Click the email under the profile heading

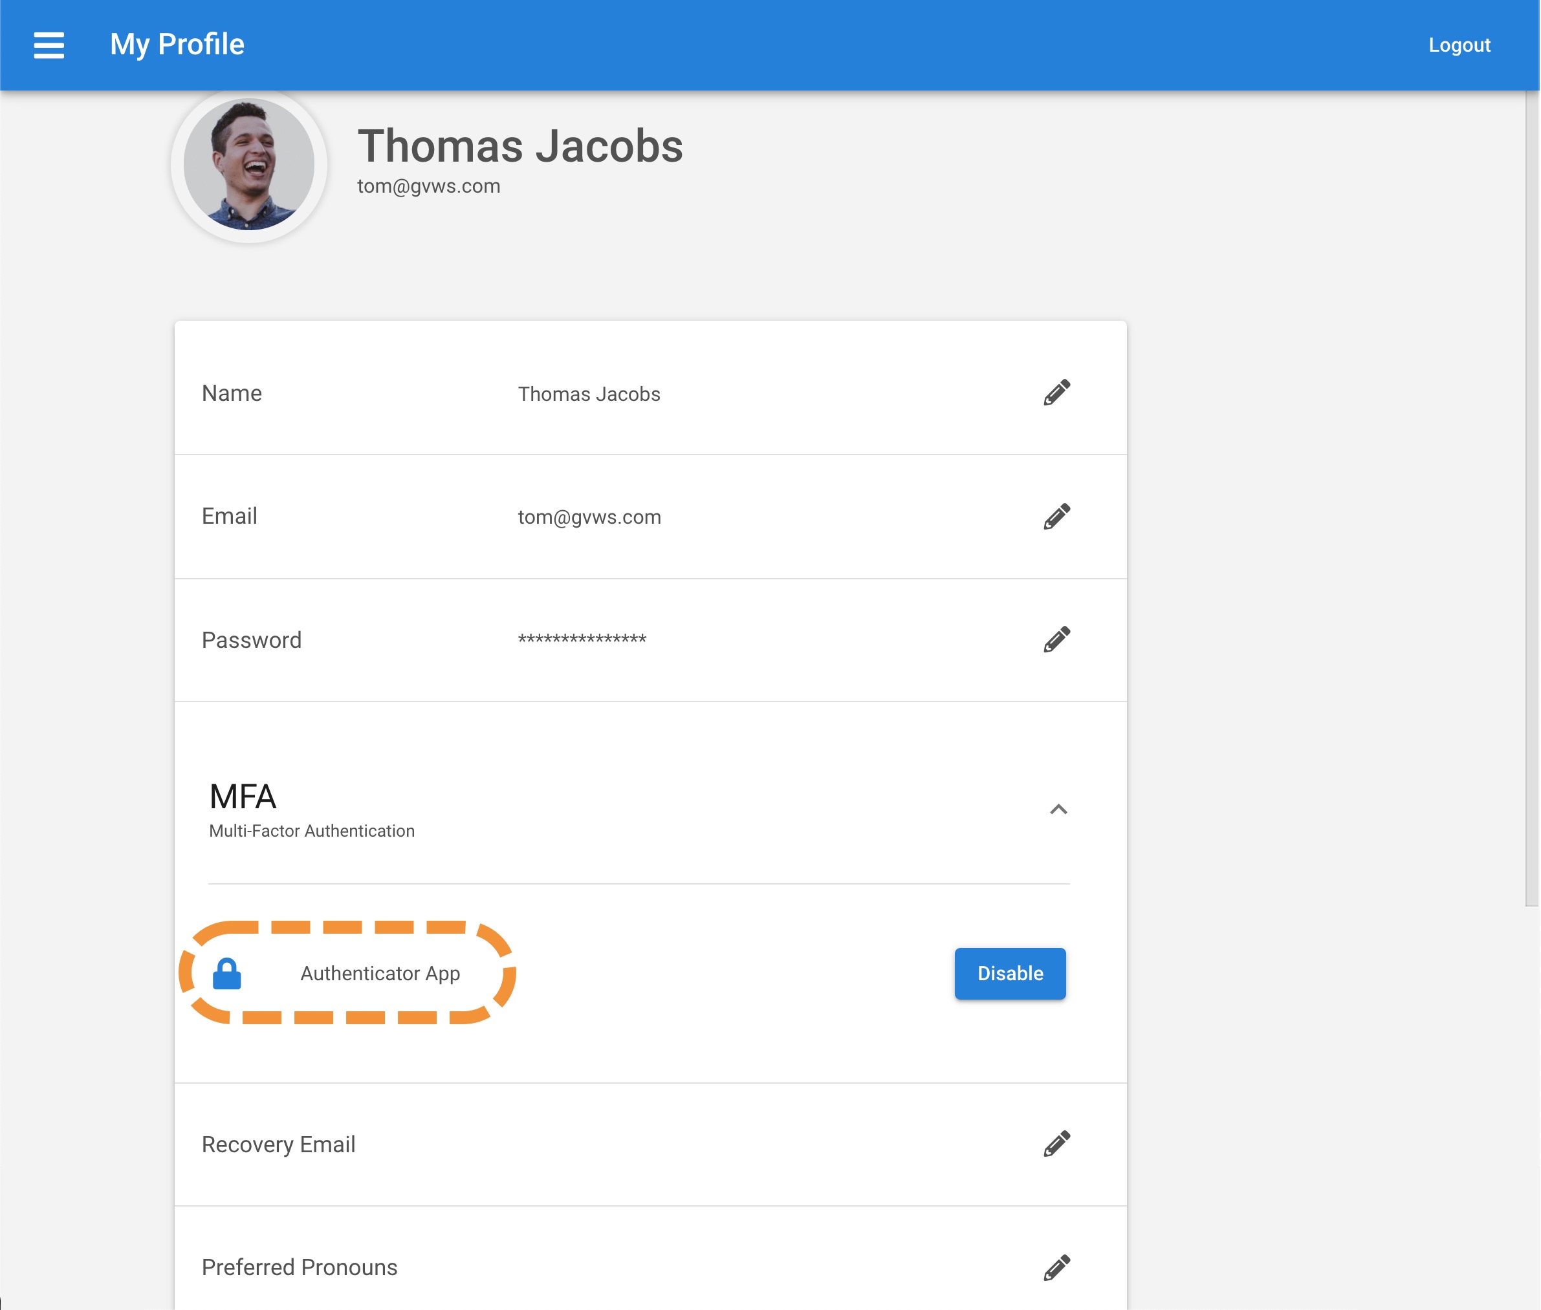click(x=429, y=186)
